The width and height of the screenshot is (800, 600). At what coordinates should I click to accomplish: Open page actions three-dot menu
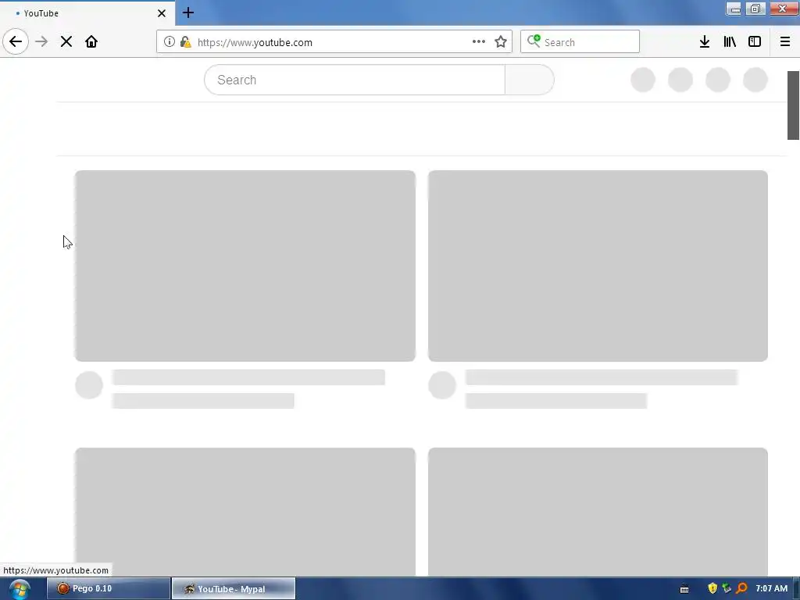[x=479, y=42]
